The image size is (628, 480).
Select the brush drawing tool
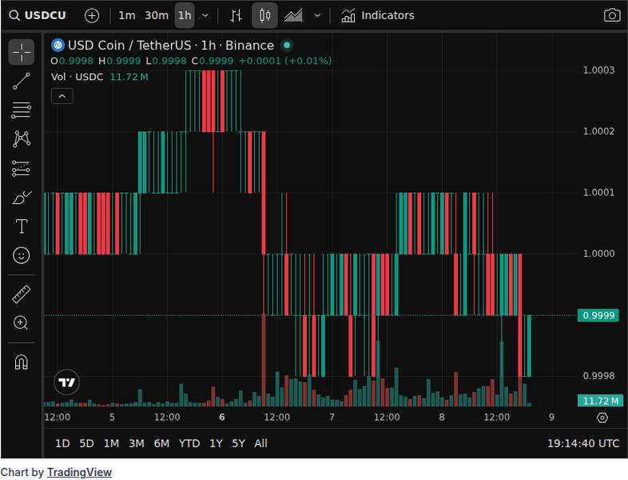(22, 198)
